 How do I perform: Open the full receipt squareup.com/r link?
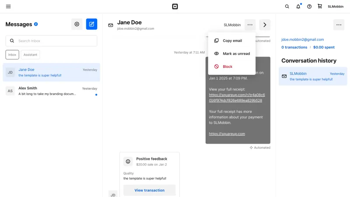[237, 98]
